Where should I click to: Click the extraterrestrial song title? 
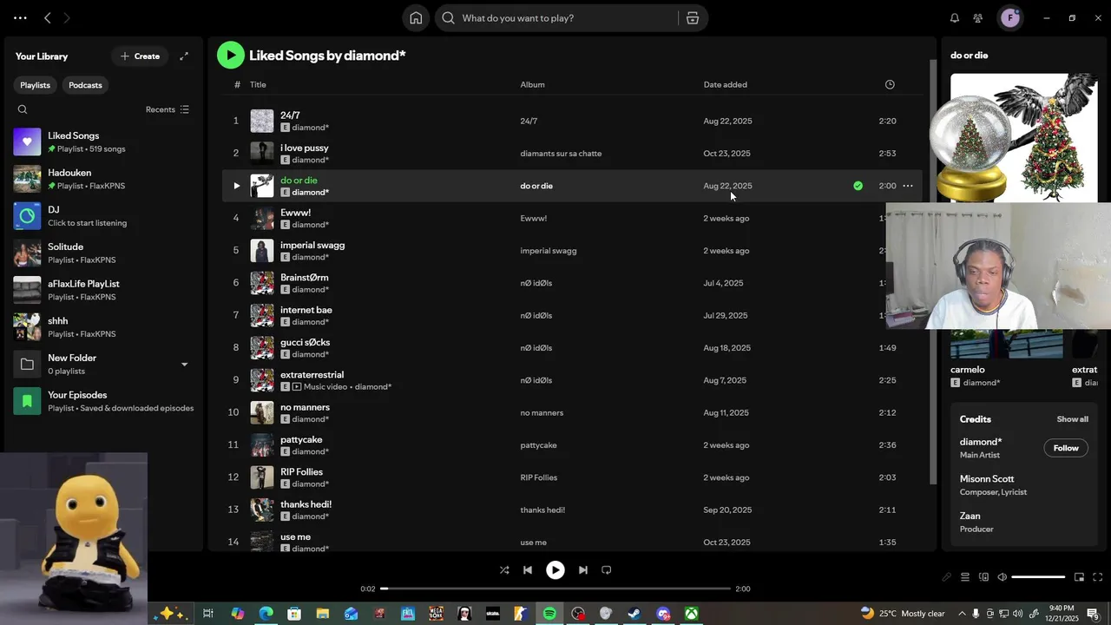312,375
